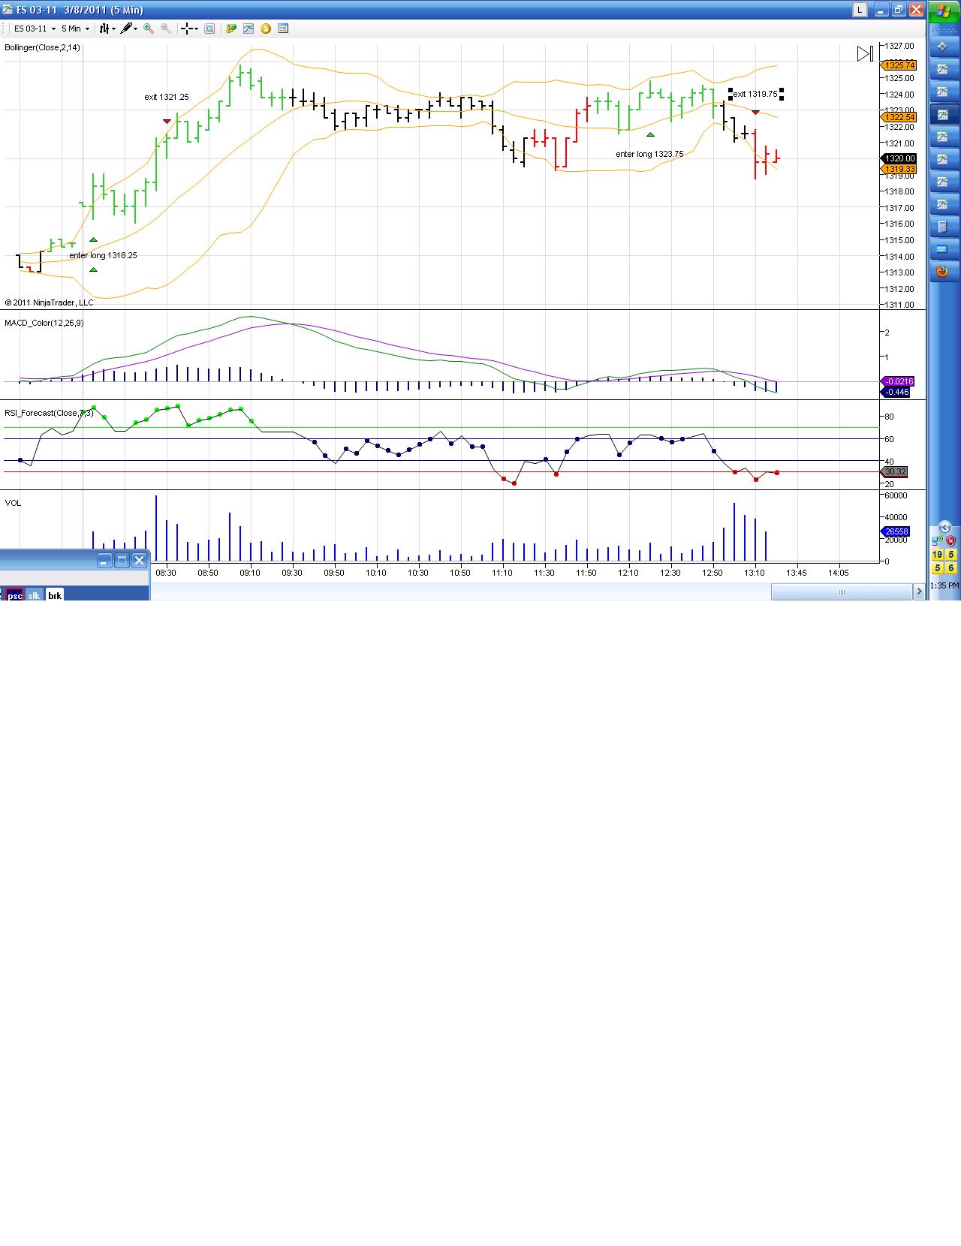Expand the chart style dropdown arrow
The height and width of the screenshot is (1246, 961).
click(x=114, y=29)
